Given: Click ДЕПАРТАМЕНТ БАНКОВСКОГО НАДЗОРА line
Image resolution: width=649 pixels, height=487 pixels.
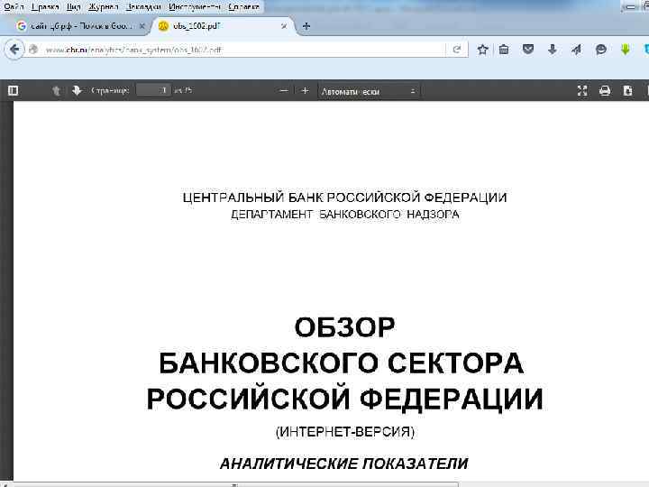Looking at the screenshot, I should coord(344,215).
